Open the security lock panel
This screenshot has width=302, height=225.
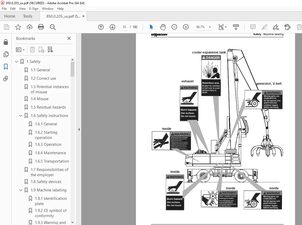click(x=6, y=42)
